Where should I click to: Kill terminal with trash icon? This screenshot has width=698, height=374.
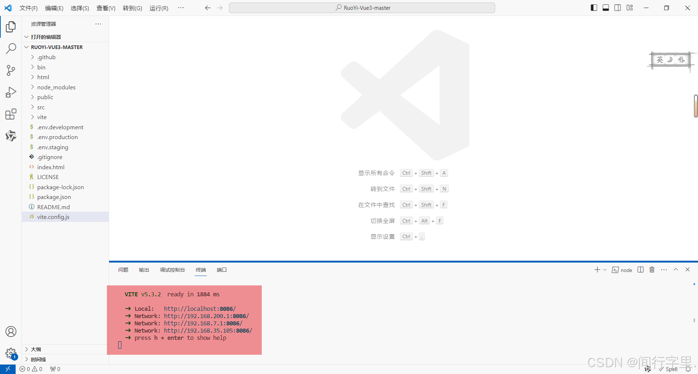(x=652, y=270)
